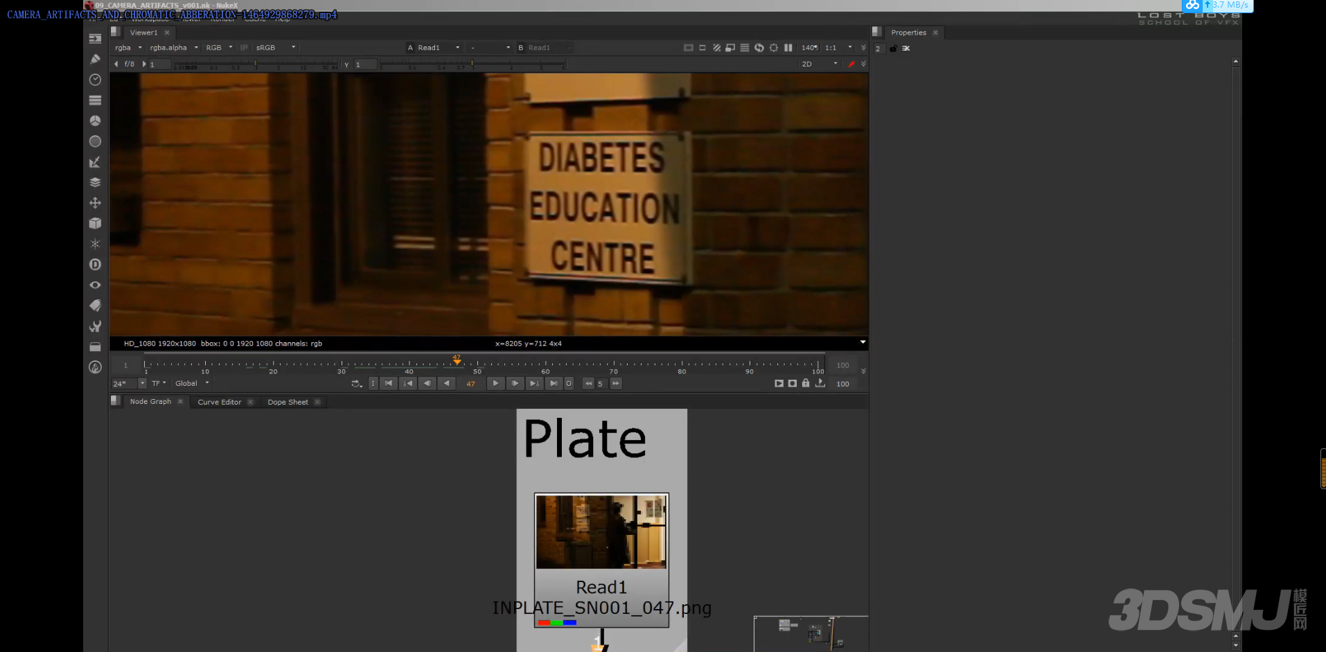Screen dimensions: 1326x652
Task: Open the FurnaceCore plugins toolbar menu
Action: pos(96,367)
